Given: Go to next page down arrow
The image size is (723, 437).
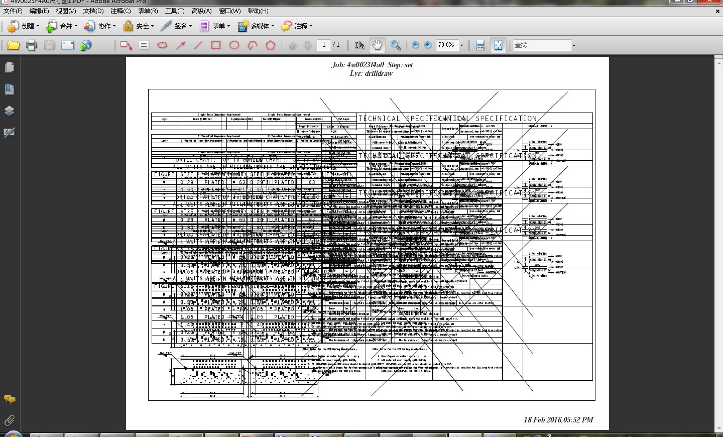Looking at the screenshot, I should [x=308, y=45].
